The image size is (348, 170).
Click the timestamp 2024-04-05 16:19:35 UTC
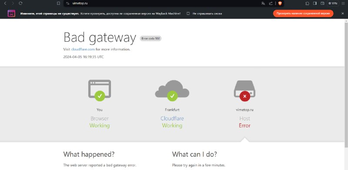[84, 57]
